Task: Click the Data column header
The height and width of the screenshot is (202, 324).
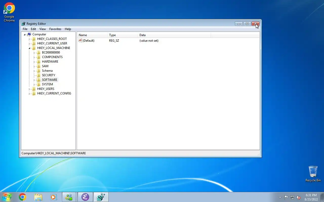Action: tap(174, 35)
